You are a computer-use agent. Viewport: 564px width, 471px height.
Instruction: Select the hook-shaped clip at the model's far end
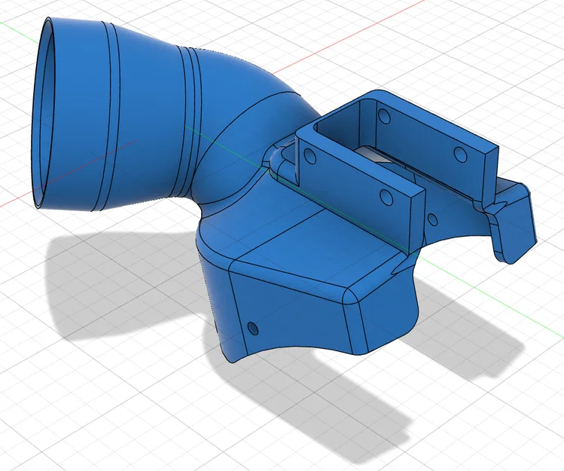513,223
